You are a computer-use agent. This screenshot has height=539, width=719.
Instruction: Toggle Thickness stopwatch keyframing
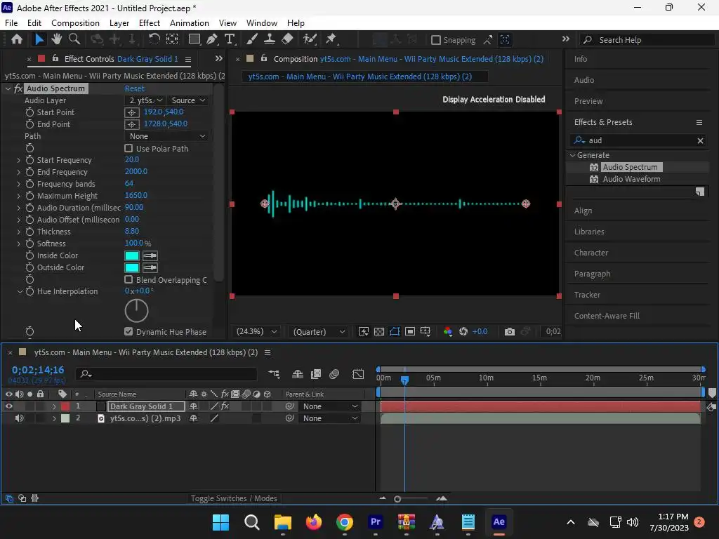[x=29, y=232]
